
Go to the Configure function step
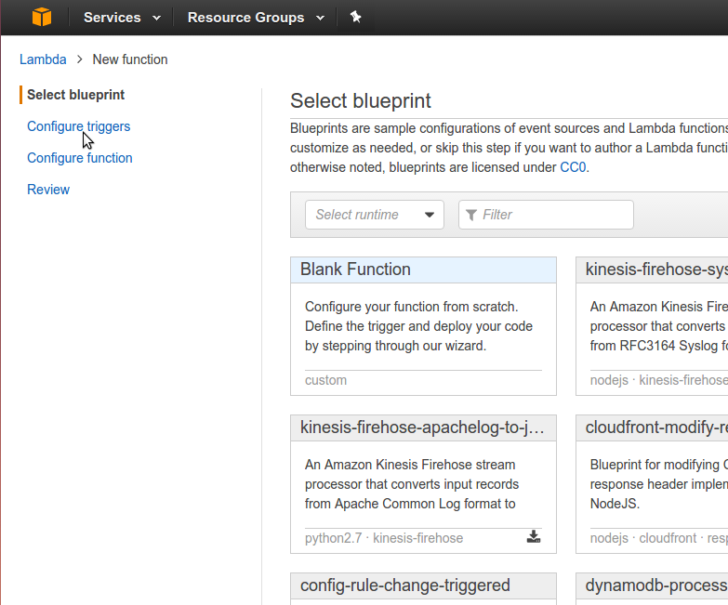click(80, 158)
